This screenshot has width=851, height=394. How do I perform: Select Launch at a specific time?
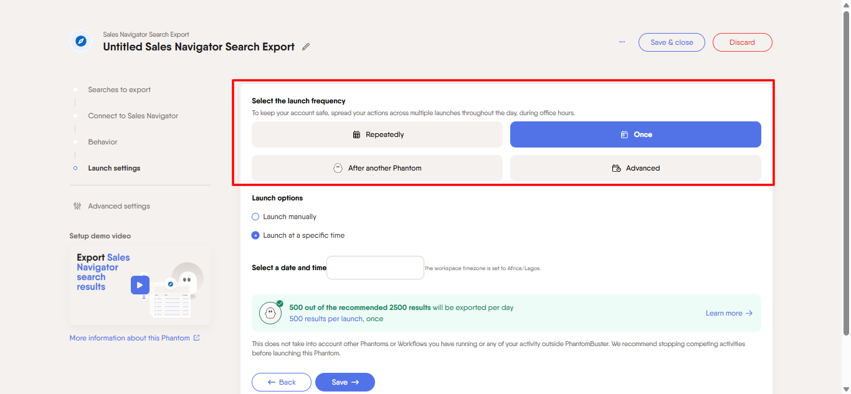tap(255, 235)
